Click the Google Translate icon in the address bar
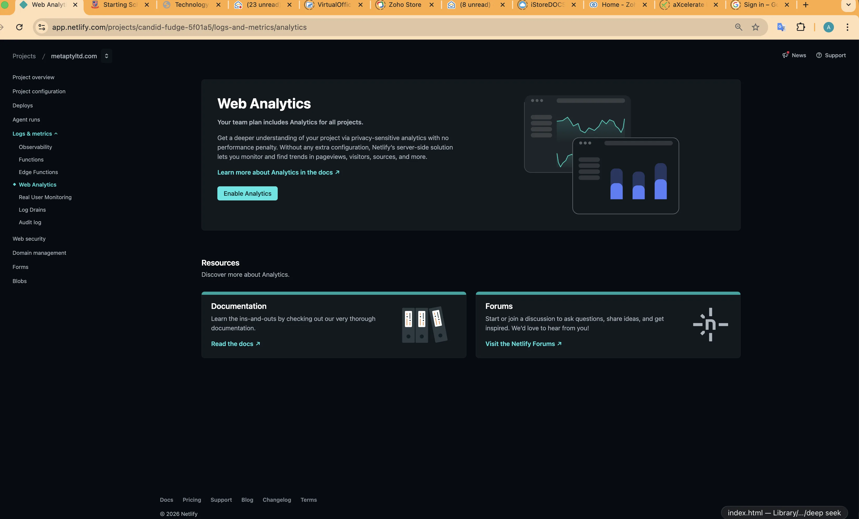 [781, 27]
